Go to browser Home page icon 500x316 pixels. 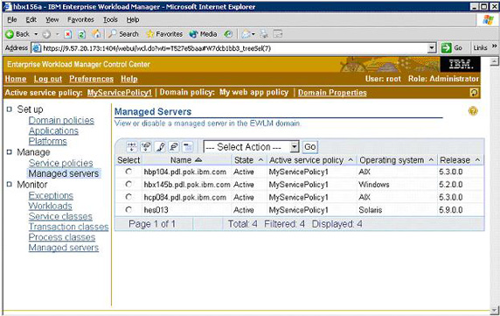(96, 34)
